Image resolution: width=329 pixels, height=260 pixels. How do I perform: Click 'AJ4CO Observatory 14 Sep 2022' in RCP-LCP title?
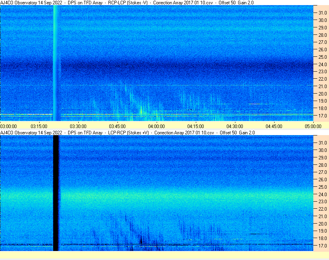[x=31, y=3]
